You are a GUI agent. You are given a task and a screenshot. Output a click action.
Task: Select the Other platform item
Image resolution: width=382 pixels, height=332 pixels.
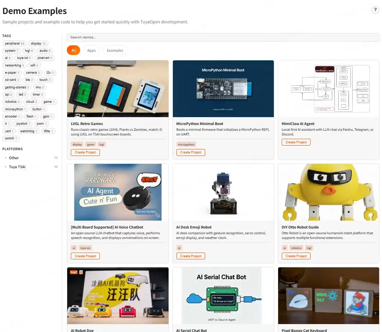31,158
